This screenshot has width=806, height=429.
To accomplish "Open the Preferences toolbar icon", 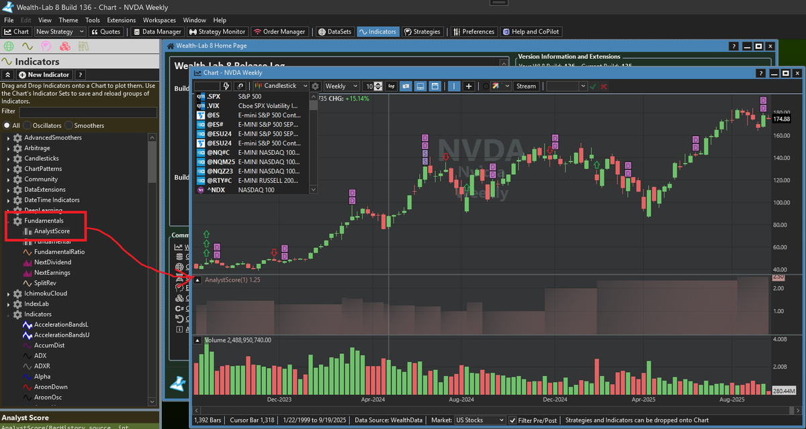I will click(474, 31).
